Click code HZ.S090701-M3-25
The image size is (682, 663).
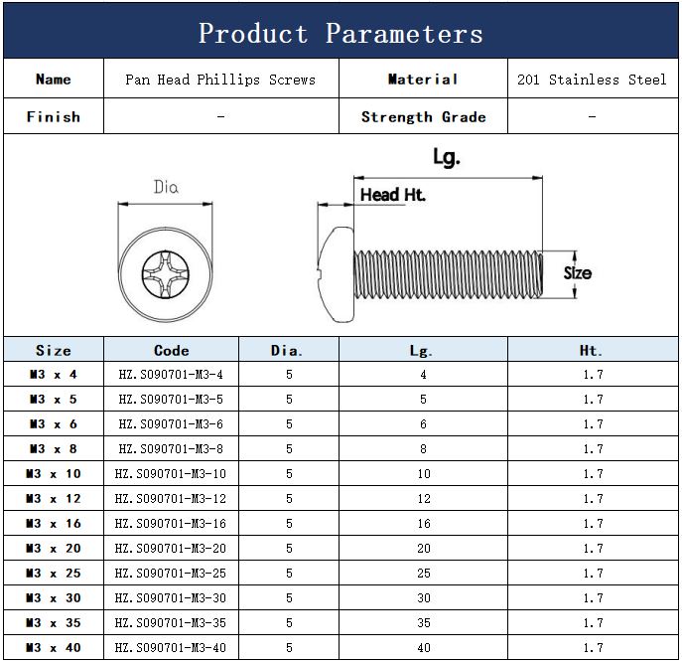pyautogui.click(x=171, y=574)
